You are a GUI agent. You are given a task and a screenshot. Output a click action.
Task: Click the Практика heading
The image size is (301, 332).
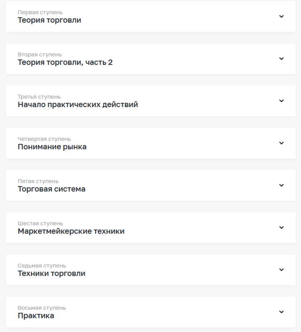[x=36, y=316]
